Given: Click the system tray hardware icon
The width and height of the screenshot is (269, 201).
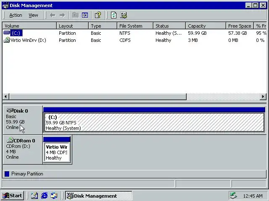Looking at the screenshot, I should click(x=234, y=196).
